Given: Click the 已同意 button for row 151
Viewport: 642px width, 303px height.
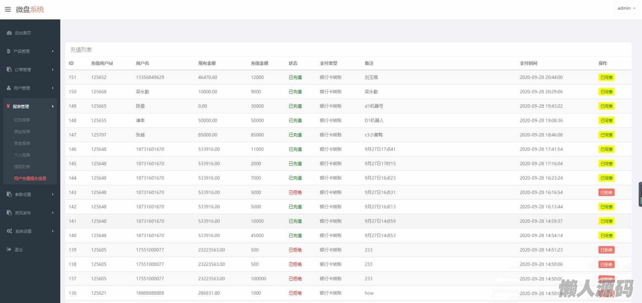Looking at the screenshot, I should click(606, 77).
